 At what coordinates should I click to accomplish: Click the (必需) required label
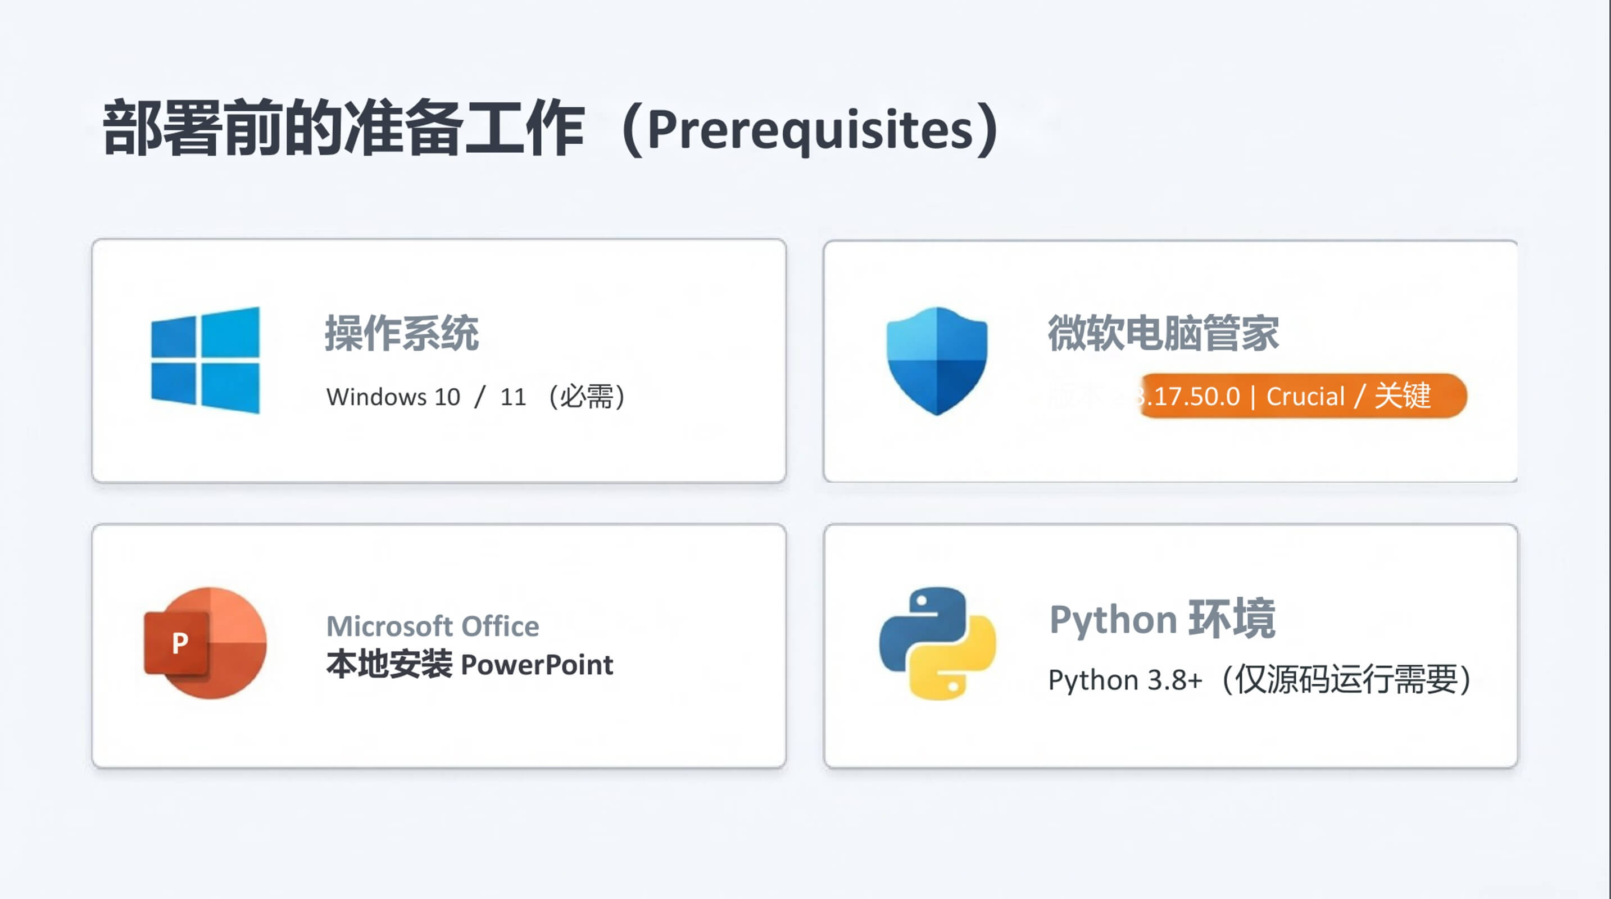pos(586,396)
